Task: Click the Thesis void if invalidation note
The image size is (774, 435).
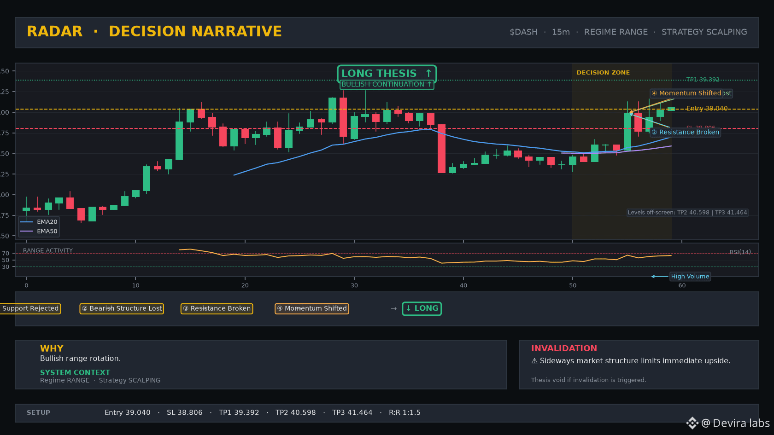Action: point(588,380)
